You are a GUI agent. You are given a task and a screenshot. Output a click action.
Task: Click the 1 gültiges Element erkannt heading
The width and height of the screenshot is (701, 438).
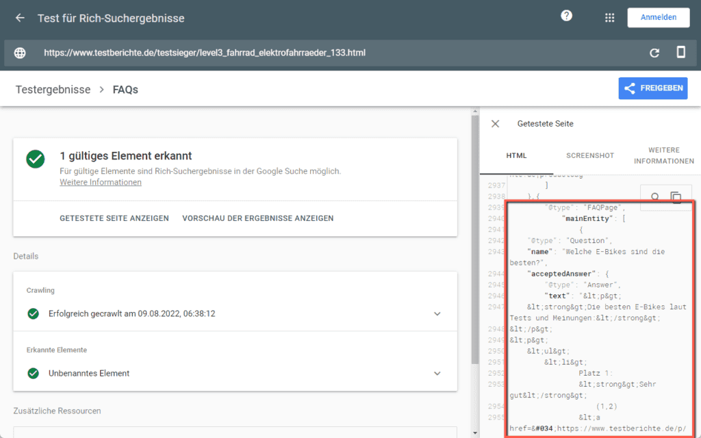(x=126, y=155)
